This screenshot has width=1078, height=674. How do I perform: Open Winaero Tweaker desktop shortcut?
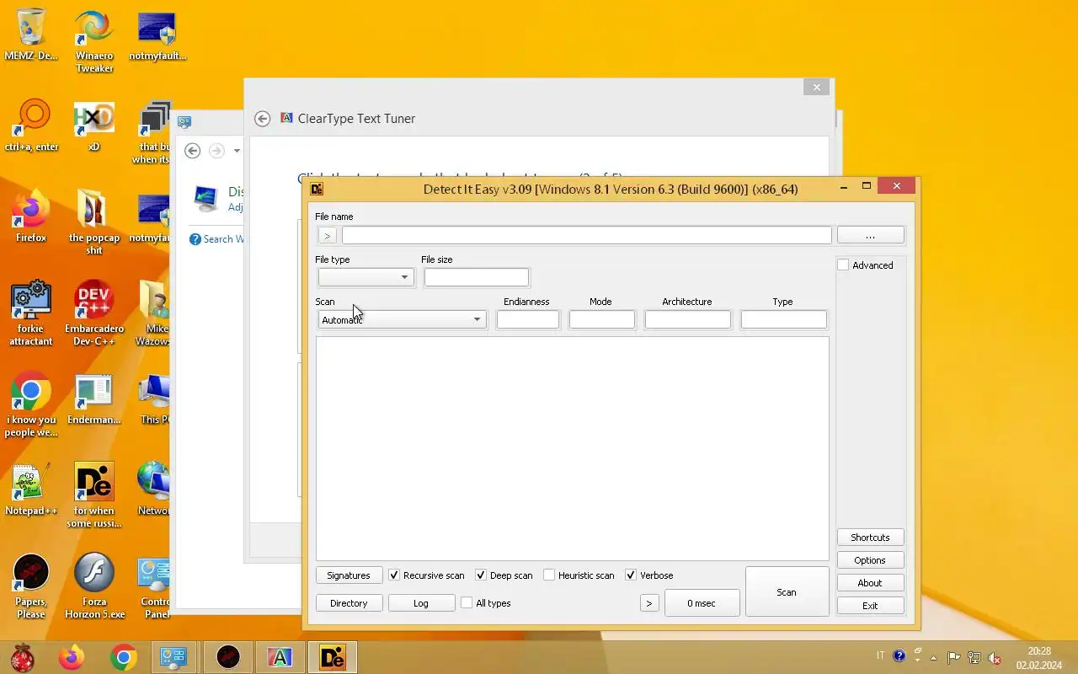pyautogui.click(x=94, y=41)
